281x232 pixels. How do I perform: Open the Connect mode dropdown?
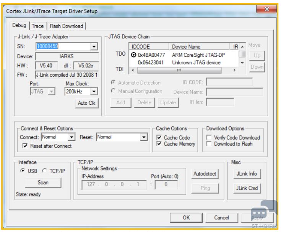[x=71, y=137]
